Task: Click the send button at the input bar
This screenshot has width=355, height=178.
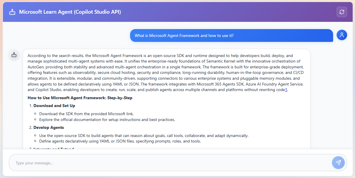Action: [338, 163]
